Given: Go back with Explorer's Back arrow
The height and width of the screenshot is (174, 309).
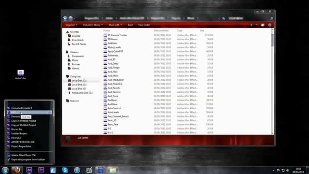Looking at the screenshot, I should pos(65,18).
